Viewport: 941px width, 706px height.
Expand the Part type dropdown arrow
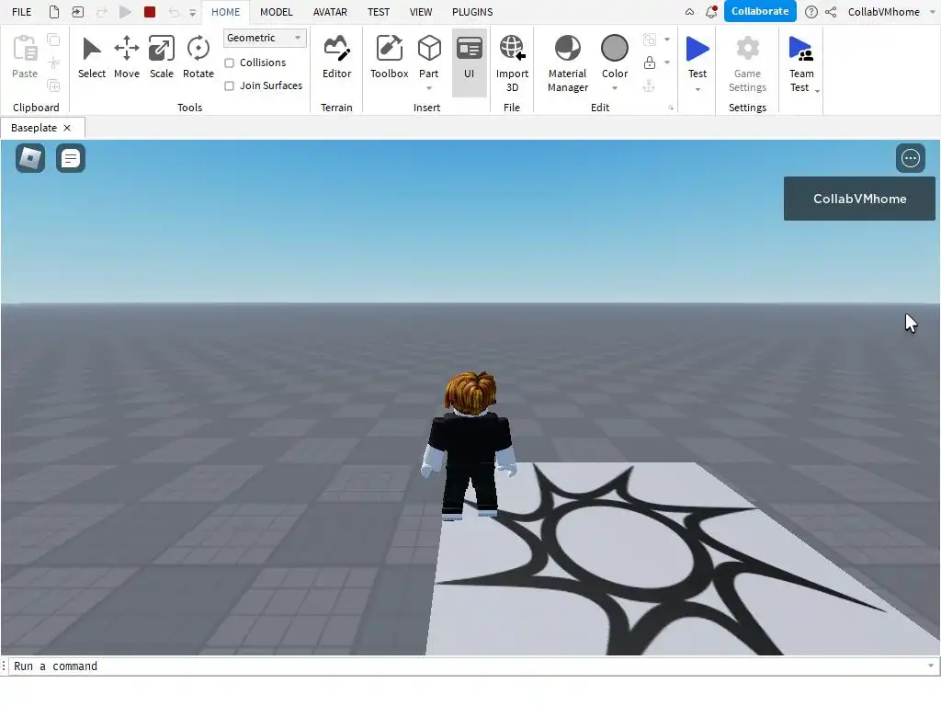click(x=429, y=89)
